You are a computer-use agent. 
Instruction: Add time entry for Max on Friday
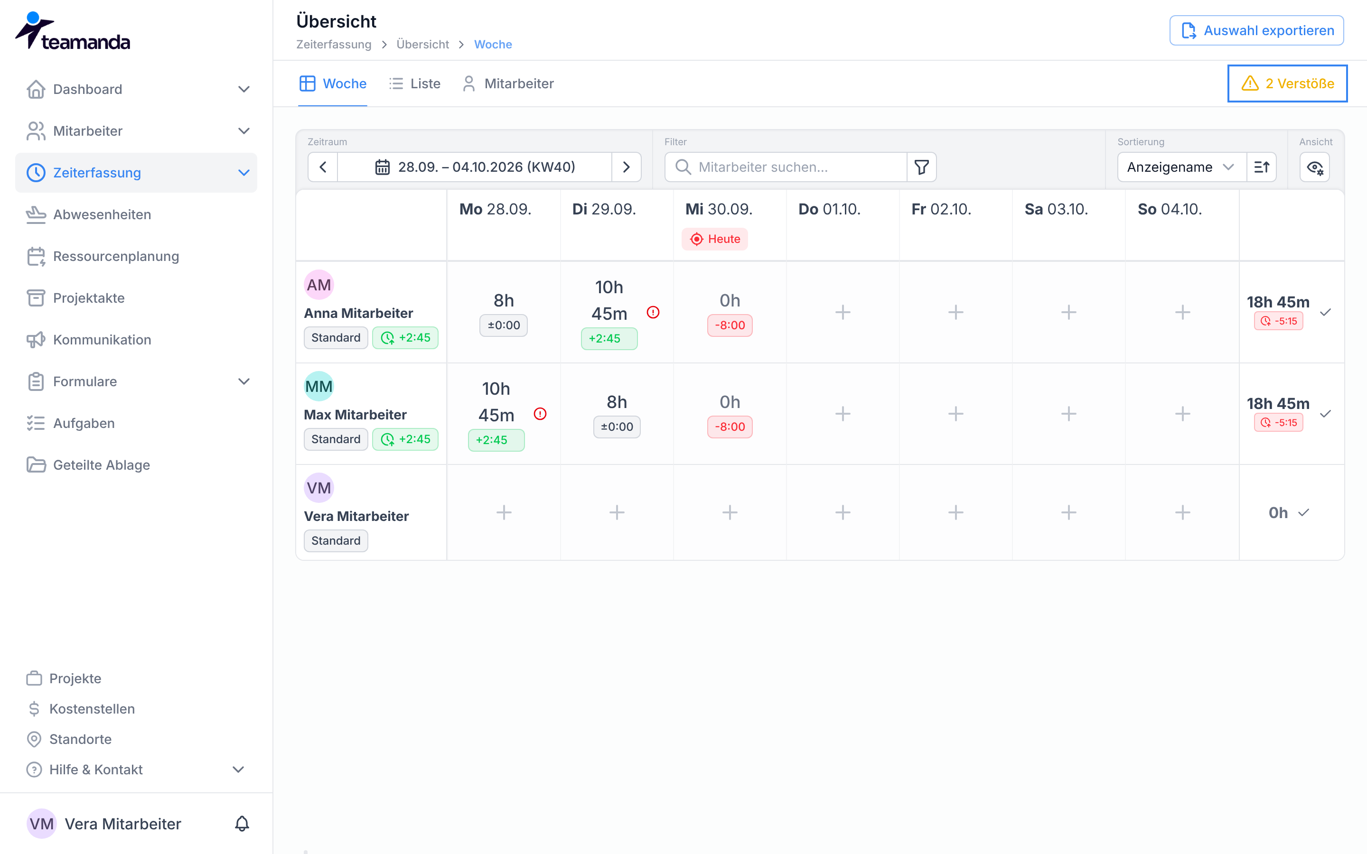(x=956, y=414)
